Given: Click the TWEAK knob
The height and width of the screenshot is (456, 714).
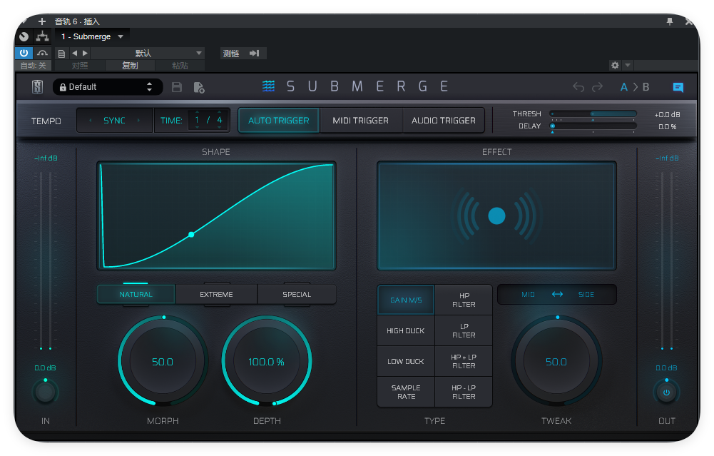Looking at the screenshot, I should [556, 361].
